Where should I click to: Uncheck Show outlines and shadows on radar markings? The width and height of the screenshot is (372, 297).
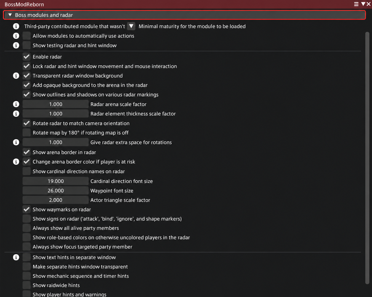(27, 94)
